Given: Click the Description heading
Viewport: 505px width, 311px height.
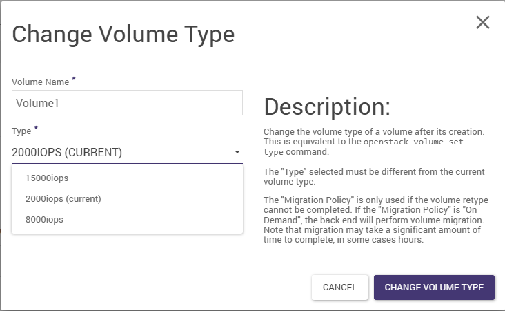Looking at the screenshot, I should tap(327, 106).
